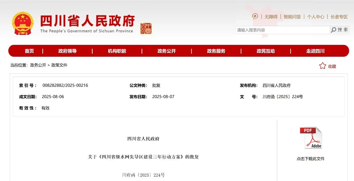Select 政务公开 in the navigation bar
The width and height of the screenshot is (354, 181).
coord(166,51)
